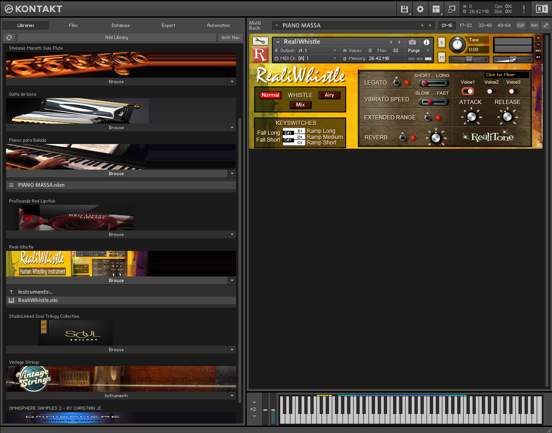Image resolution: width=552 pixels, height=433 pixels.
Task: Select the RealiWhistle.nki file in the browser
Action: pyautogui.click(x=121, y=300)
